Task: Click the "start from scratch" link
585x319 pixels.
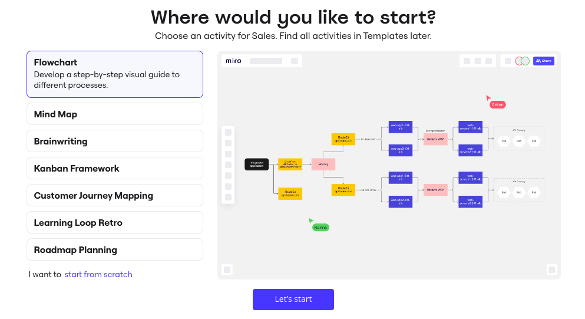Action: pos(98,274)
